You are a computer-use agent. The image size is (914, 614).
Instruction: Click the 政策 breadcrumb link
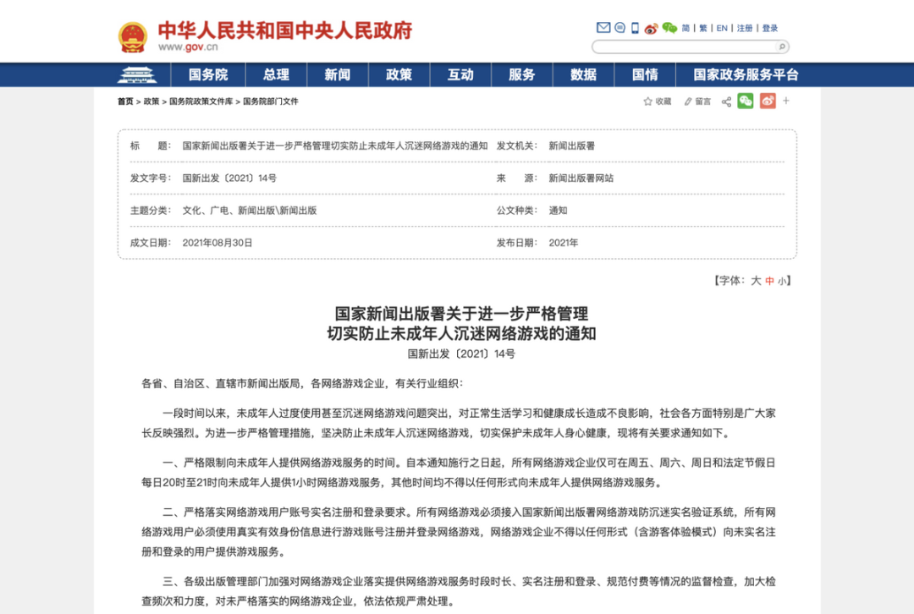(x=151, y=101)
